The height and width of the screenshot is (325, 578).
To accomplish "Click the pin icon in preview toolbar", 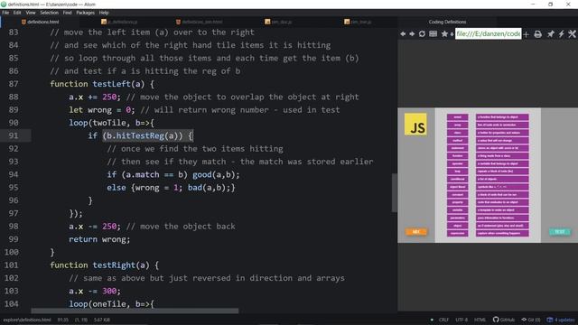I will pos(550,34).
